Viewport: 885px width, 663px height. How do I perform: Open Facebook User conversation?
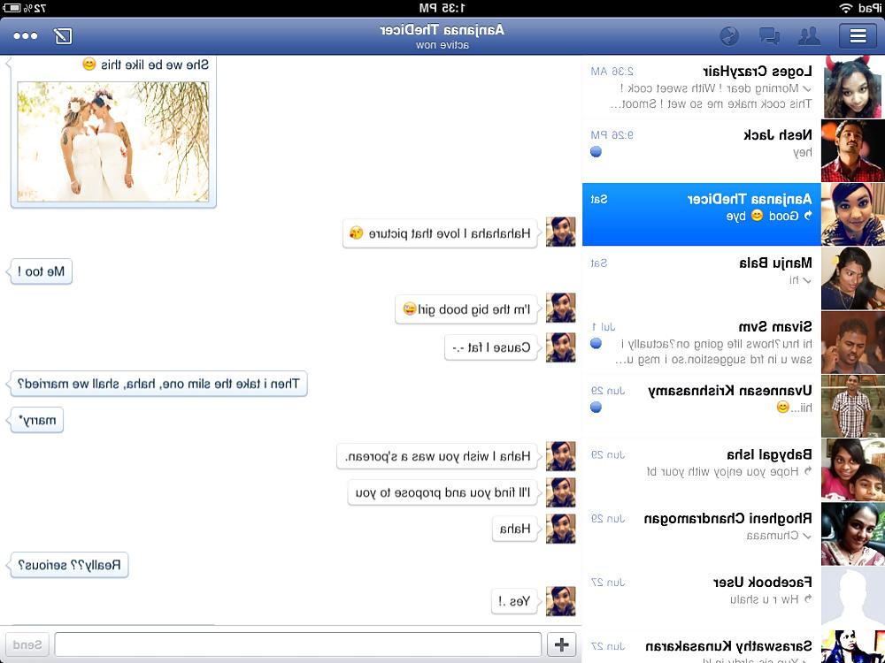[733, 598]
